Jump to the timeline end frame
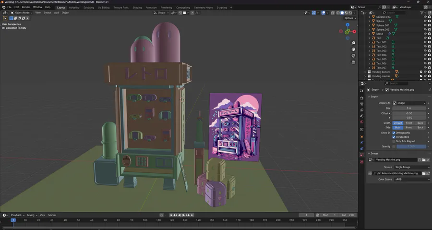 192,215
